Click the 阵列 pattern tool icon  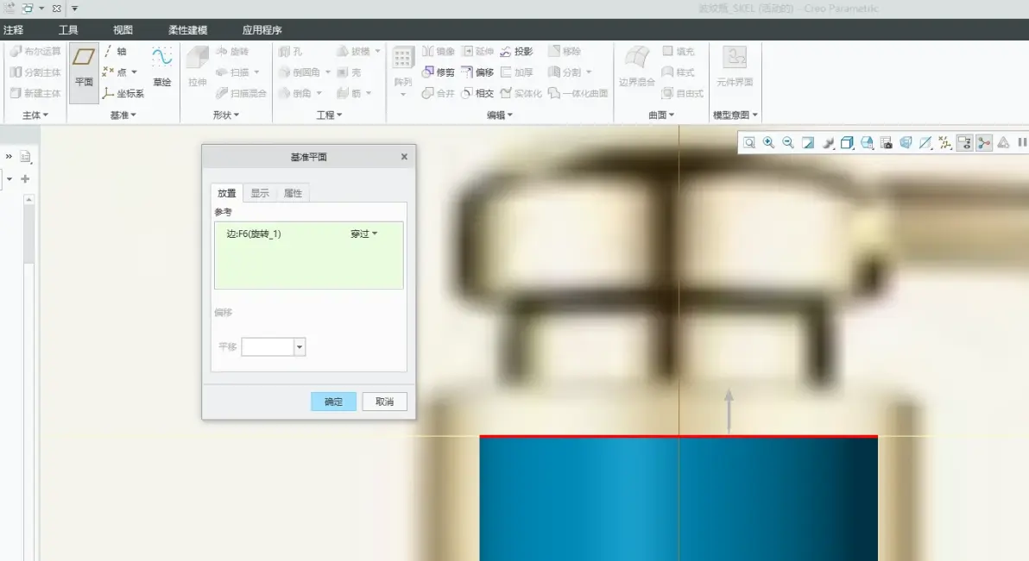pyautogui.click(x=403, y=69)
